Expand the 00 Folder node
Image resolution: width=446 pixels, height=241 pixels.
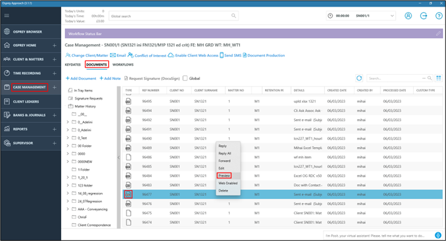point(68,146)
